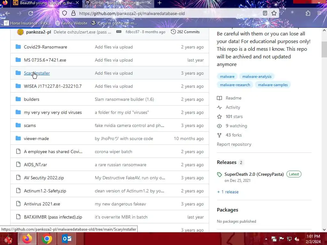This screenshot has height=245, width=327.
Task: View the 262 Commits history
Action: point(185,32)
